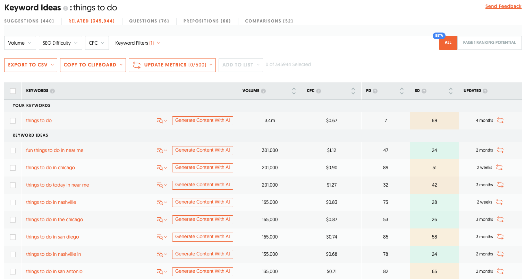Click help icon next to Keyword Ideas title
This screenshot has width=525, height=279.
pyautogui.click(x=66, y=8)
